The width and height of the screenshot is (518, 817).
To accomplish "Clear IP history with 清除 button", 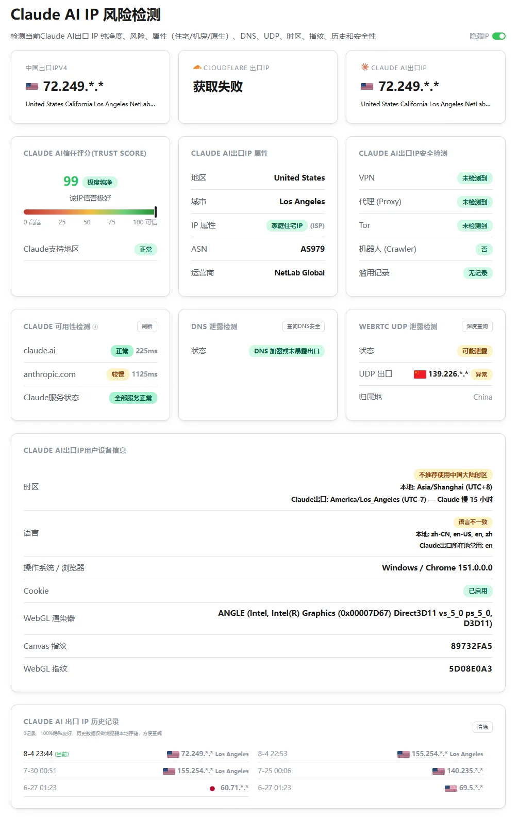I will [482, 727].
